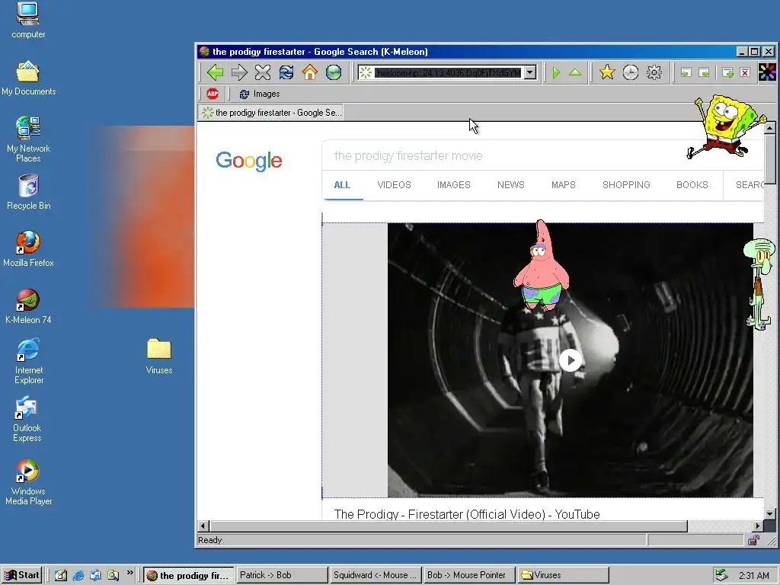Open 'The Prodigy - Firestarter (Official Video)' link
Screen dimensions: 780x585
click(467, 514)
